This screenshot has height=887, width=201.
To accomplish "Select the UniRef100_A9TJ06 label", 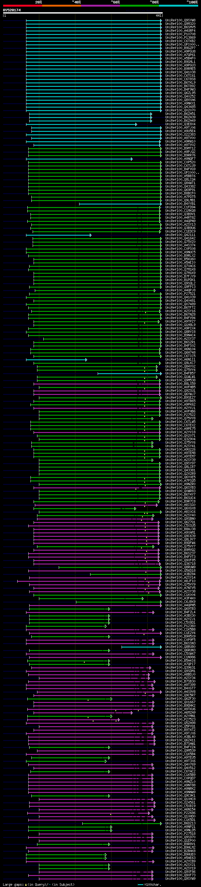I will pyautogui.click(x=180, y=128).
